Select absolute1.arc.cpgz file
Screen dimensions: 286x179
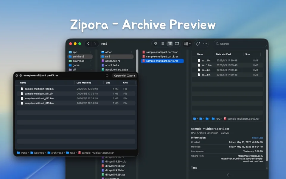117,70
